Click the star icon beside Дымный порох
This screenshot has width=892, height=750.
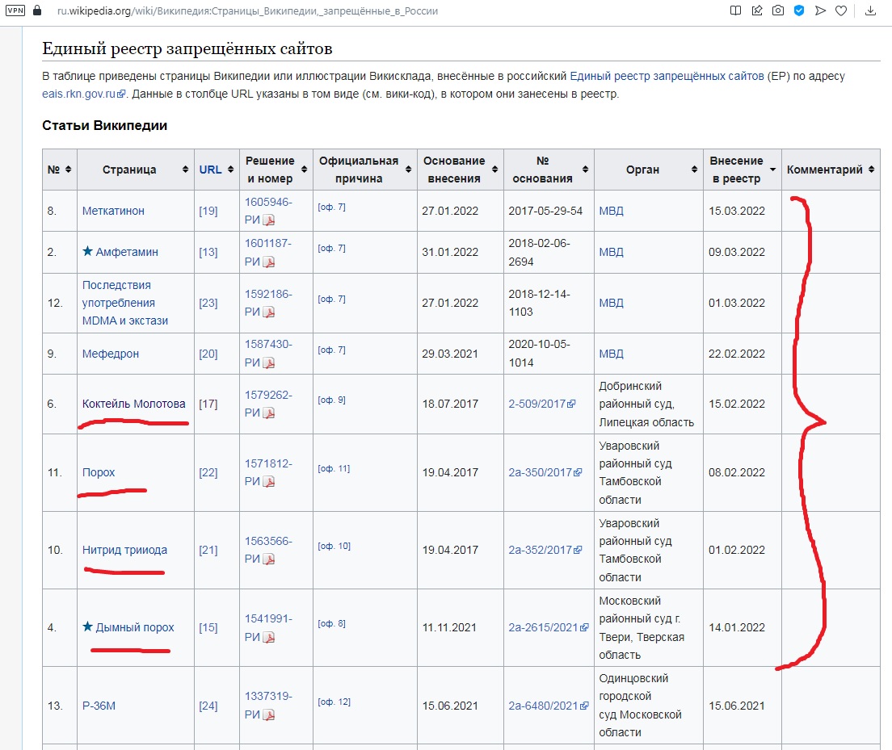[87, 626]
